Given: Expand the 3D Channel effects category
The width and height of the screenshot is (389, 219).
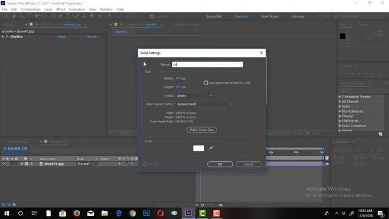Looking at the screenshot, I should [x=340, y=102].
